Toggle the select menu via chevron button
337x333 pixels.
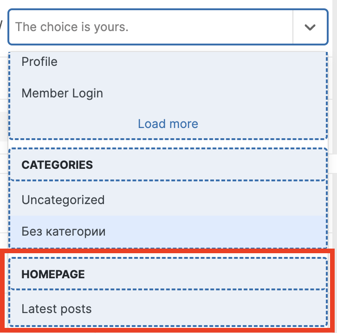tap(310, 27)
